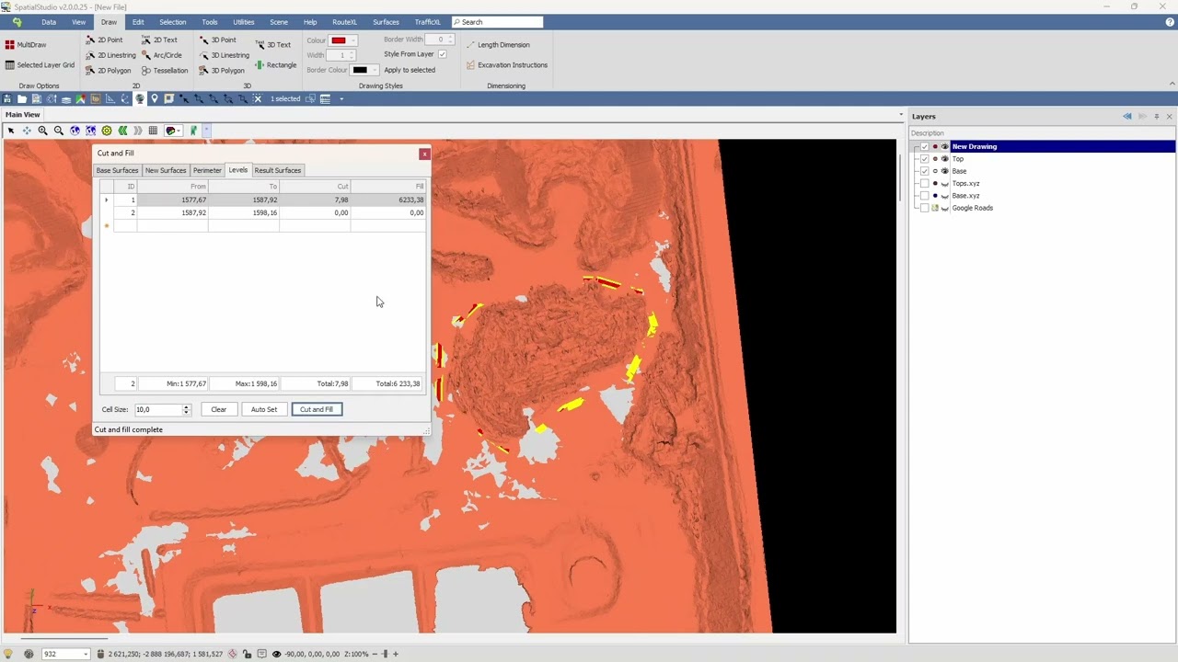
Task: Select the pointer arrow tool in Main View
Action: click(11, 131)
